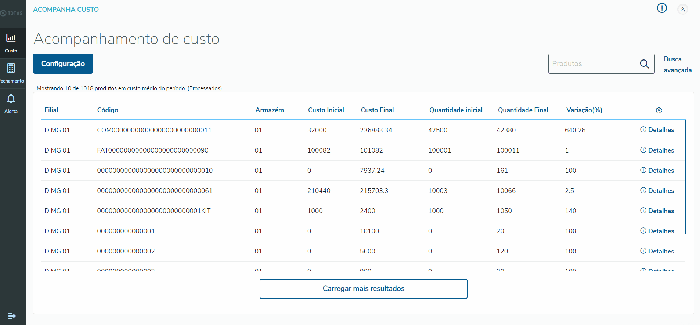This screenshot has width=700, height=325.
Task: Click Custo Final value 236883.34
Action: click(x=376, y=130)
